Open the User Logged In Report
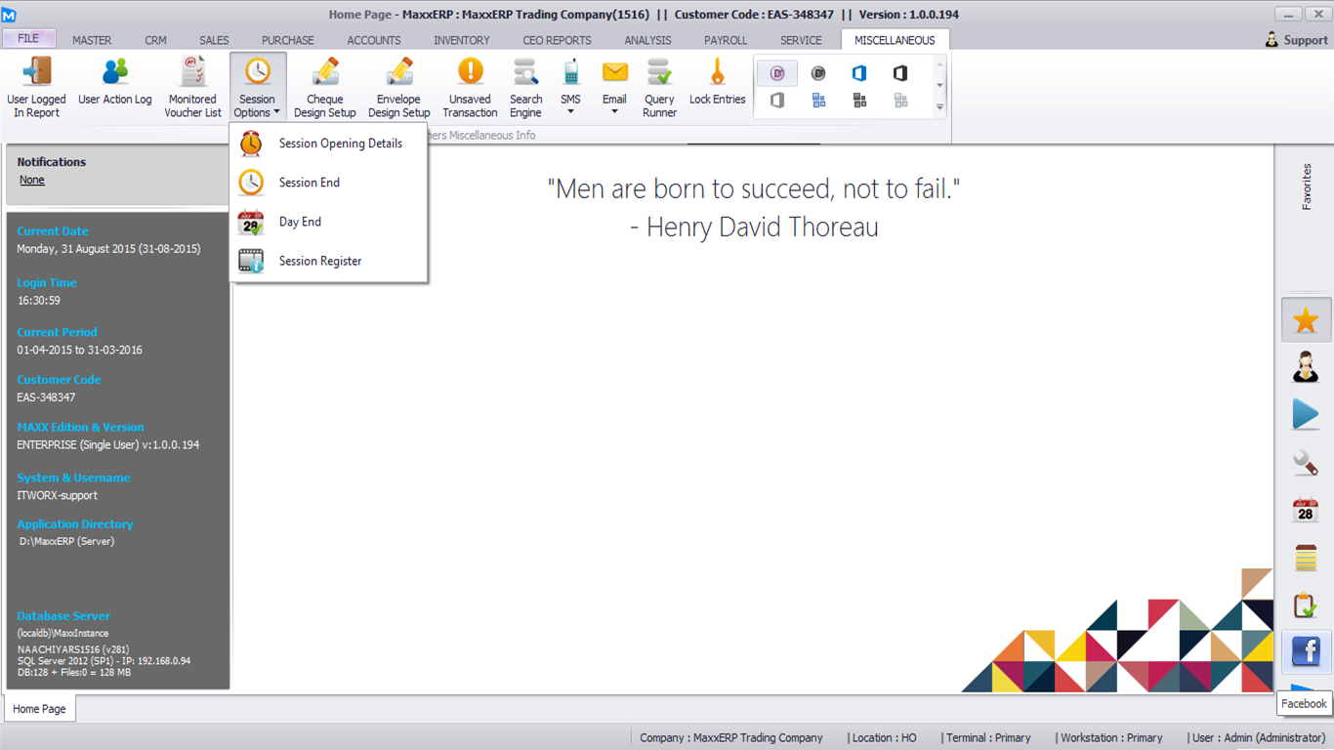This screenshot has width=1334, height=750. 36,87
